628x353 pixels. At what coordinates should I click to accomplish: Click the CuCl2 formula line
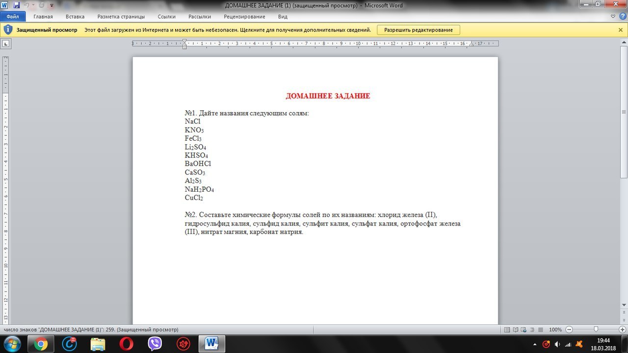coord(194,198)
